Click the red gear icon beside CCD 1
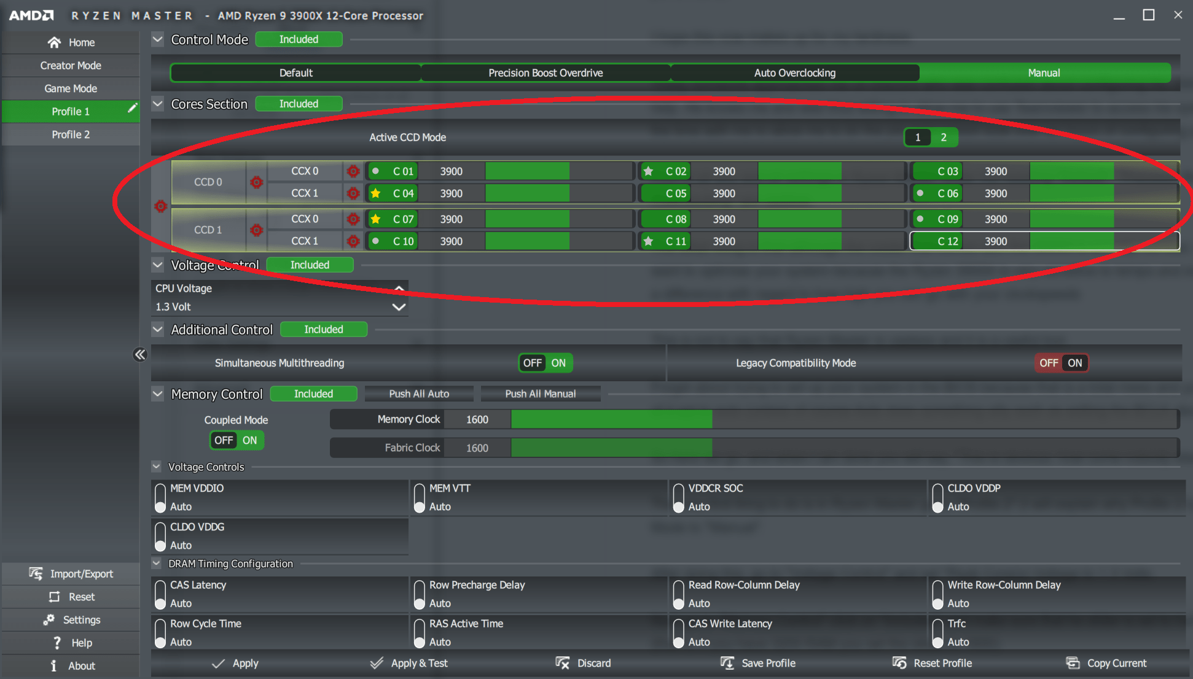Screen dimensions: 1193x679 (x=257, y=230)
